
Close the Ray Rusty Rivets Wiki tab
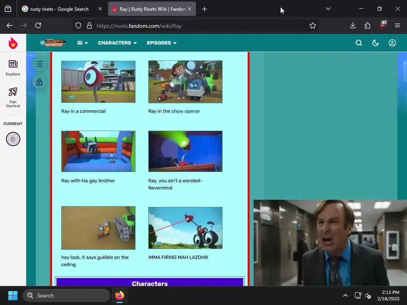[190, 9]
